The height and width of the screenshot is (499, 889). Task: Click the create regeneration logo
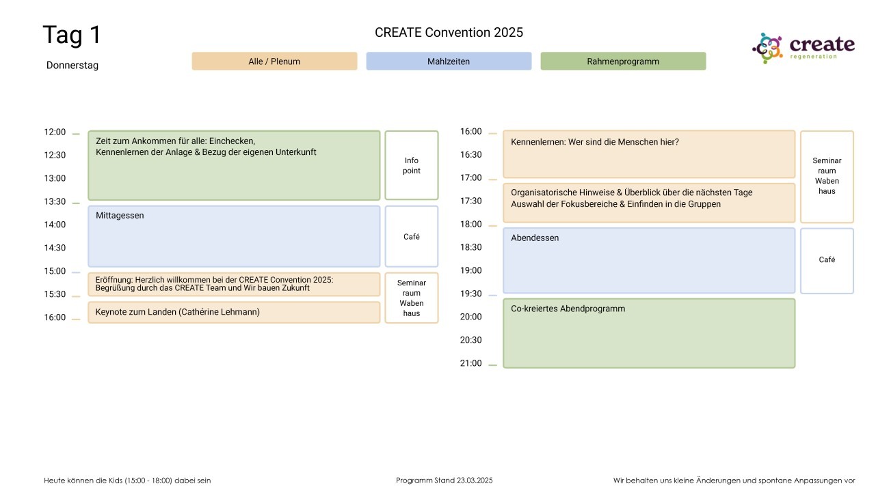[804, 48]
